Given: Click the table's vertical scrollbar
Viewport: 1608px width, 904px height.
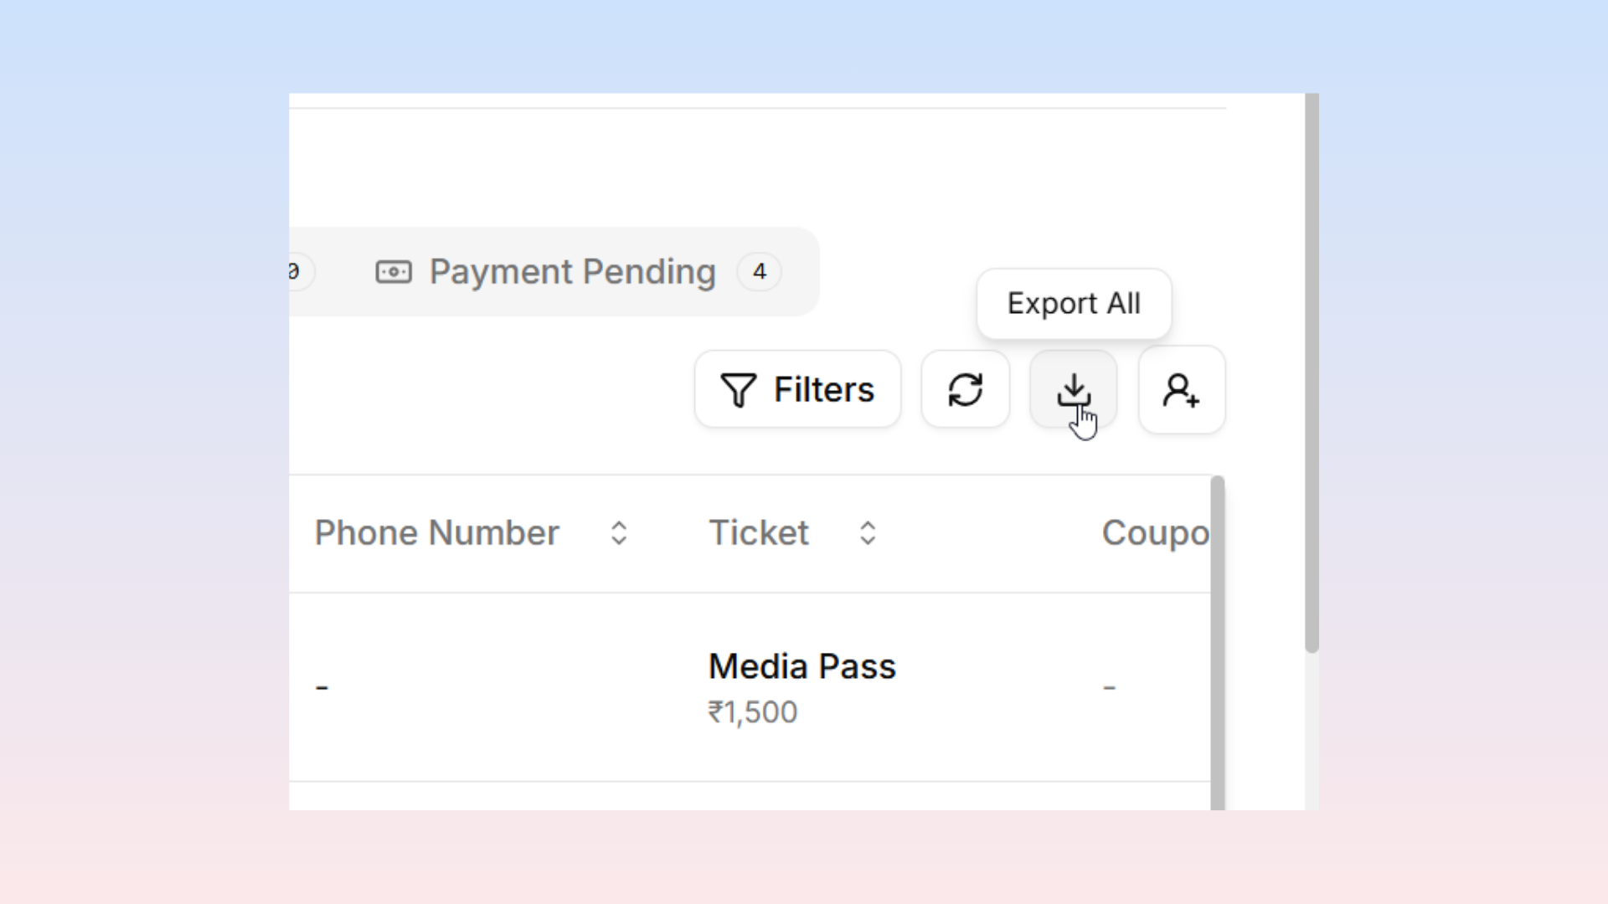Looking at the screenshot, I should click(x=1218, y=643).
